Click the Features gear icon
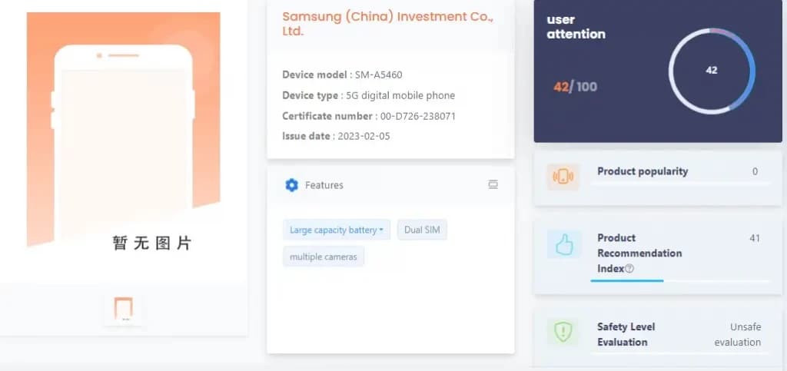 pyautogui.click(x=291, y=185)
